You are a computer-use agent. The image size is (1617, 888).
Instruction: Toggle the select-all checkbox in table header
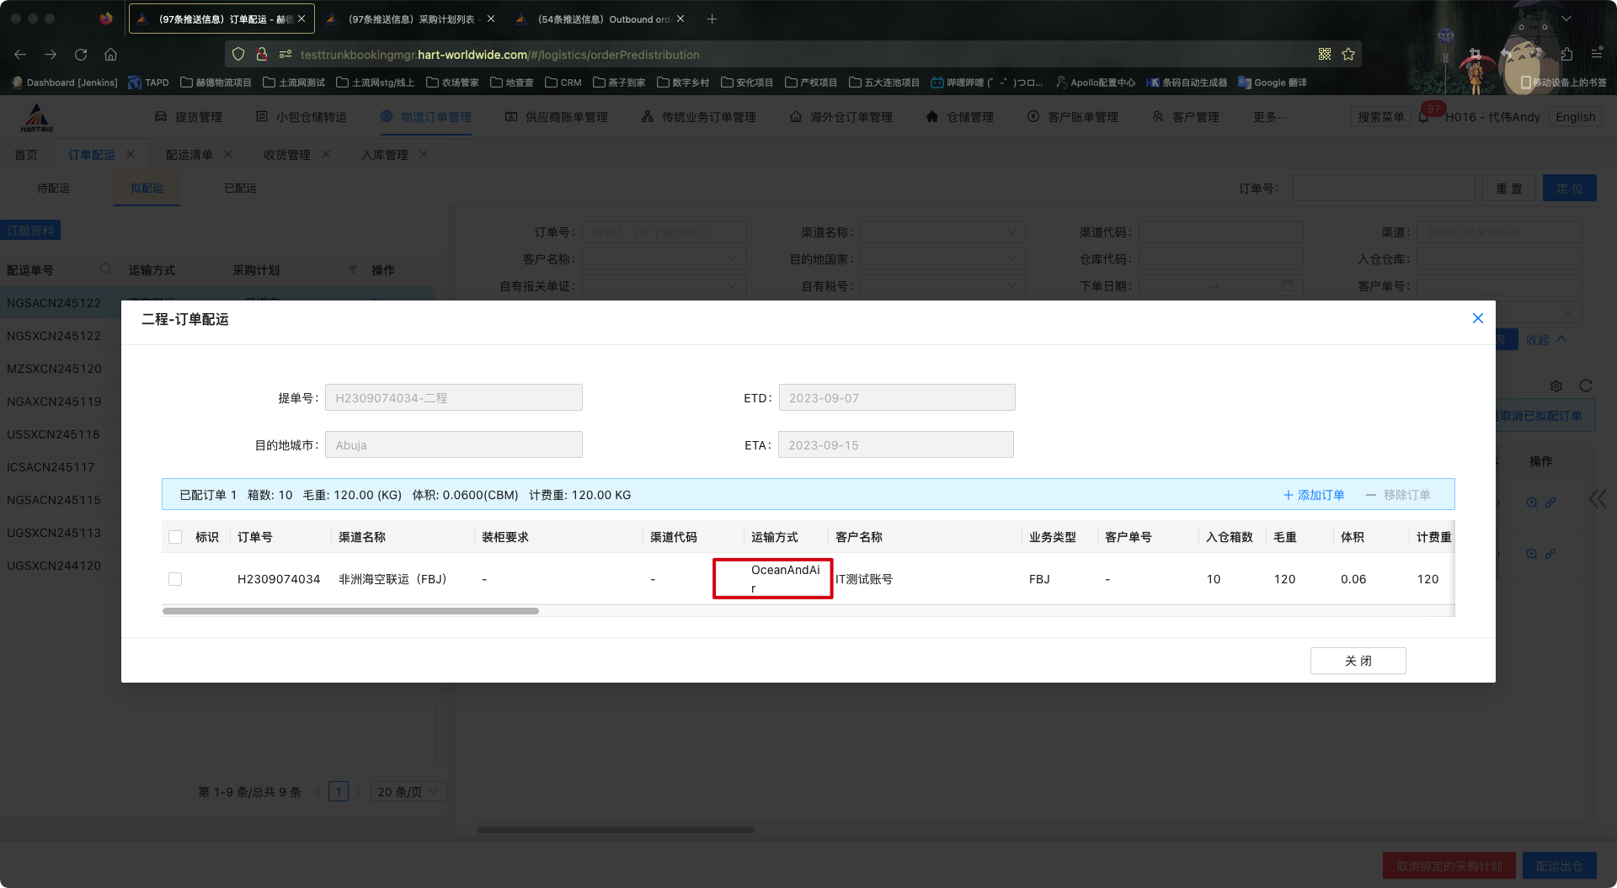pos(175,536)
